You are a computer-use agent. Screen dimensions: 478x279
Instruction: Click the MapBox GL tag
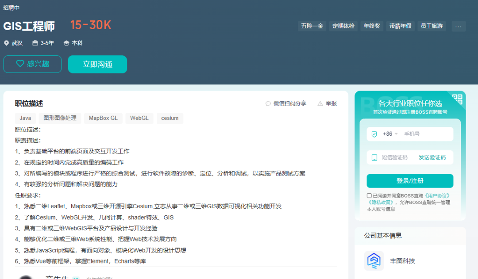(103, 118)
